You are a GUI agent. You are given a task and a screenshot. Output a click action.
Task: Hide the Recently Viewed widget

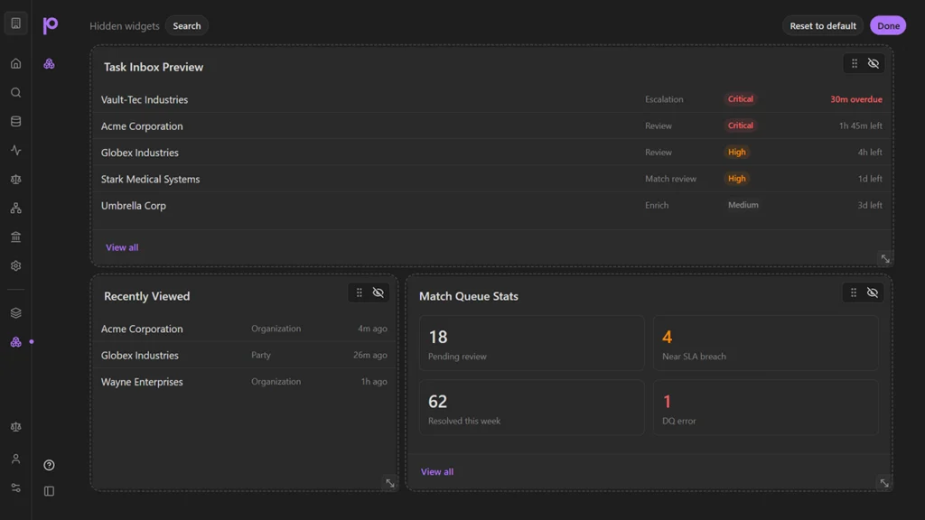(378, 292)
